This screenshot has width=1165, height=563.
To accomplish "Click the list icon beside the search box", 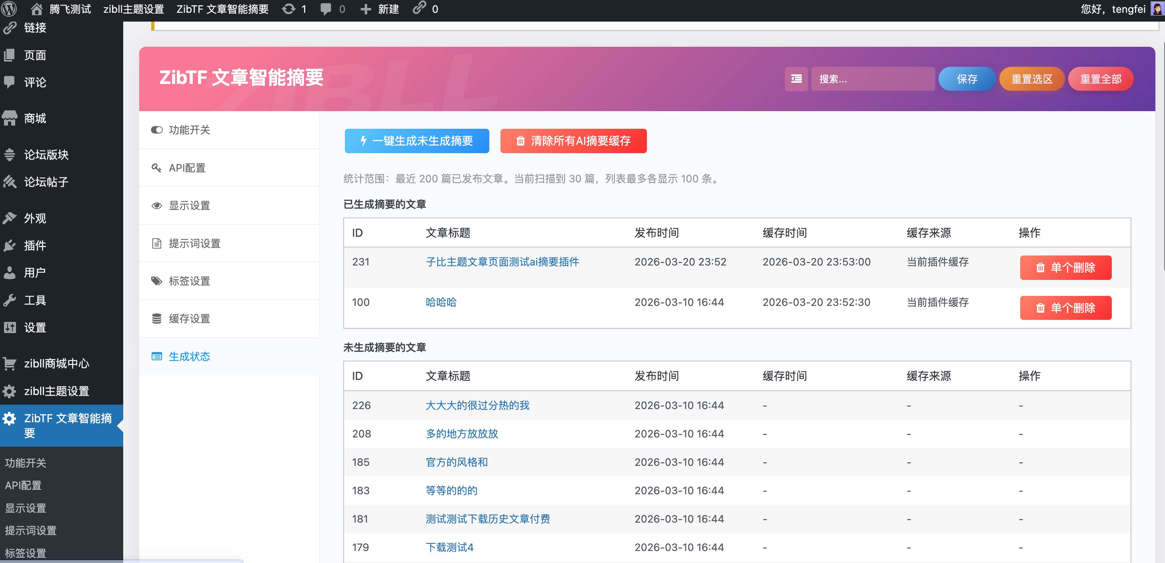I will click(796, 79).
